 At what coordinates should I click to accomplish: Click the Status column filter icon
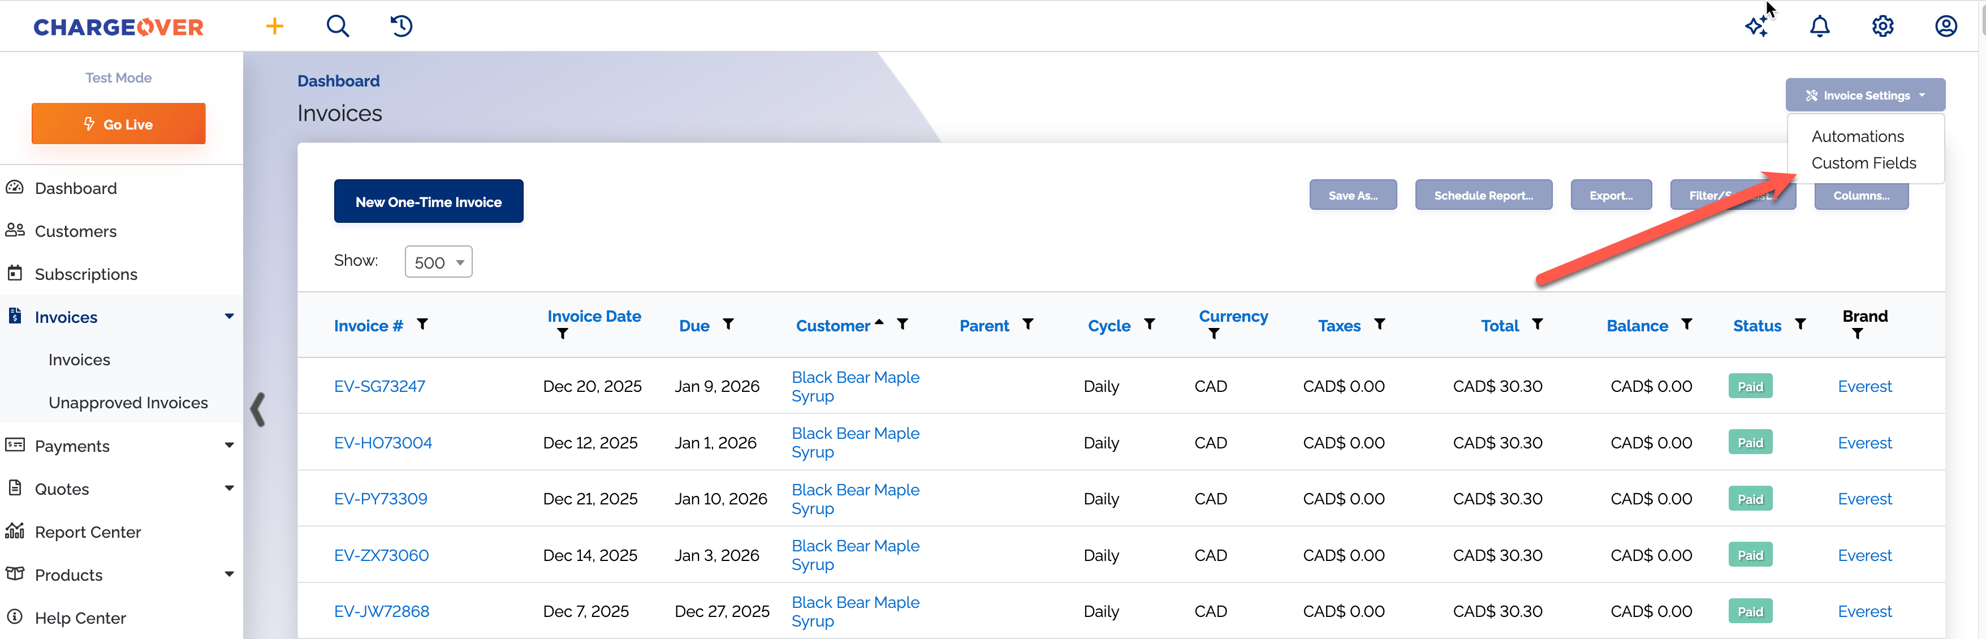click(x=1800, y=325)
